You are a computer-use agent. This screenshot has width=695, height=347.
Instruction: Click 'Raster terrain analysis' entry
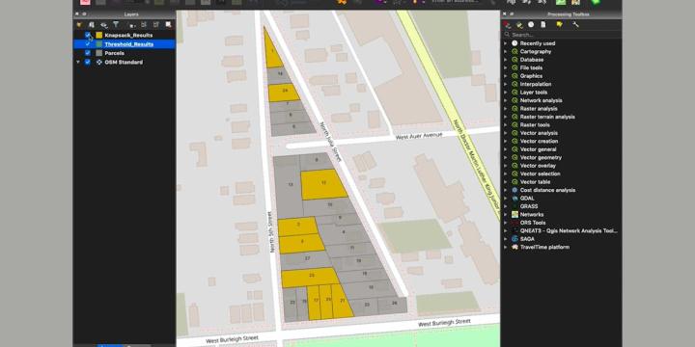[547, 117]
